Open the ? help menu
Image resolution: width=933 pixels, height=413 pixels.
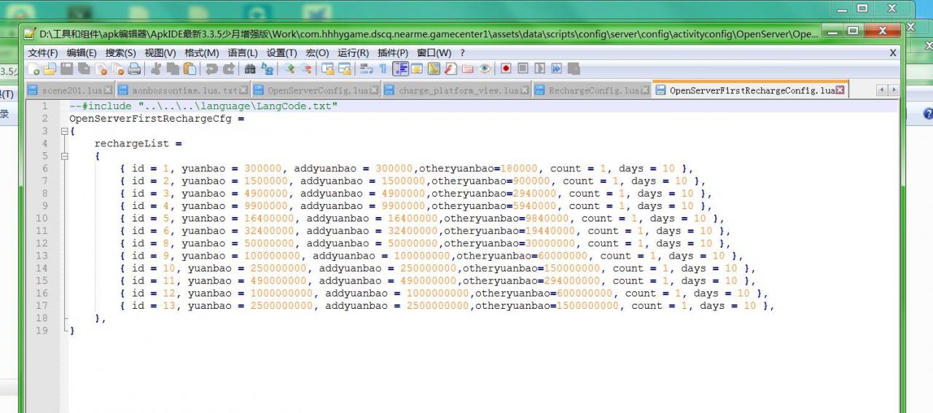[462, 53]
